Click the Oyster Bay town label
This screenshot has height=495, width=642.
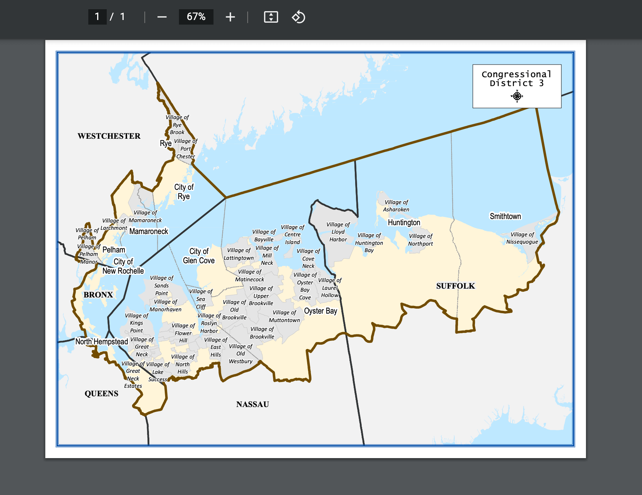[321, 311]
